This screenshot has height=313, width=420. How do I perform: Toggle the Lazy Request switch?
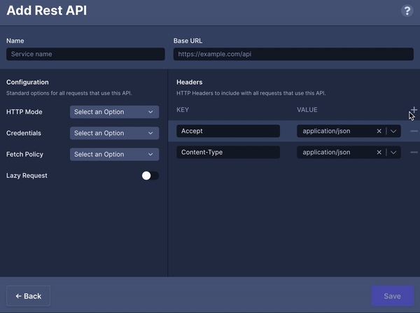tap(150, 176)
